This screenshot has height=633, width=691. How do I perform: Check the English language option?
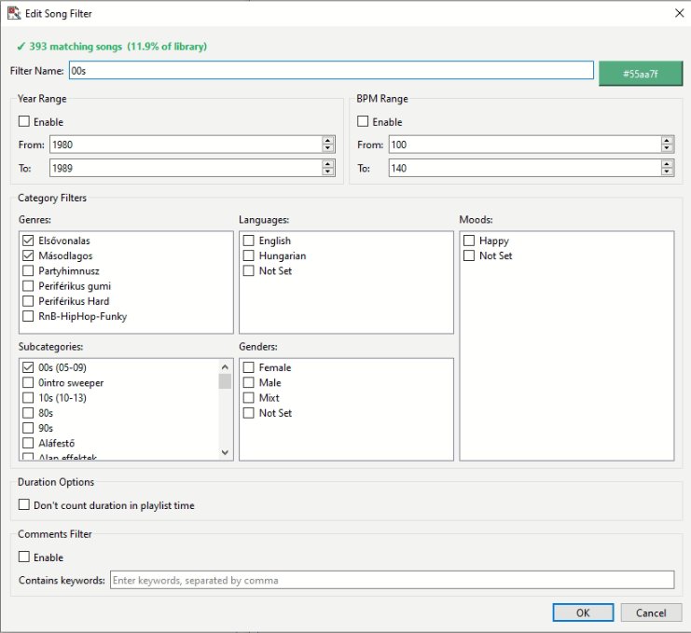pos(249,241)
